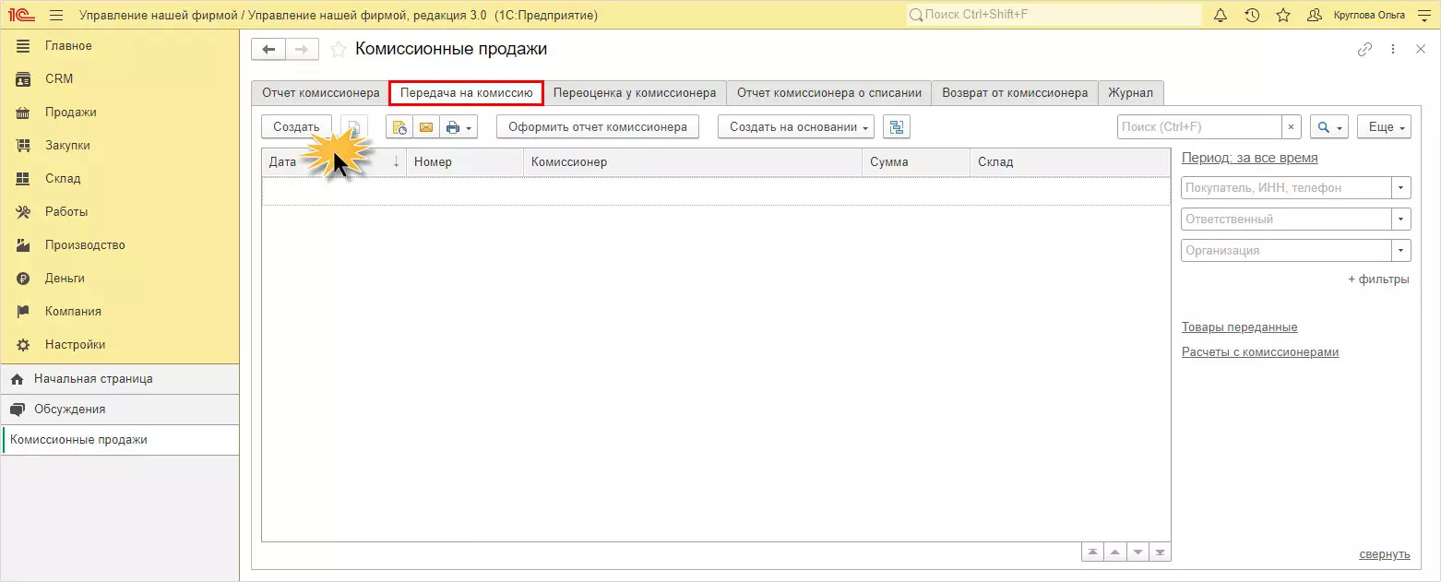Click the document structure hierarchy icon
The width and height of the screenshot is (1441, 582).
pyautogui.click(x=897, y=127)
